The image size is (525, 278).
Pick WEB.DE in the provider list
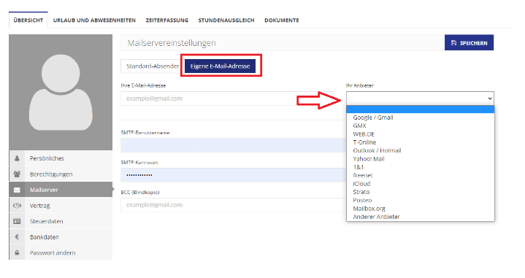click(x=420, y=134)
